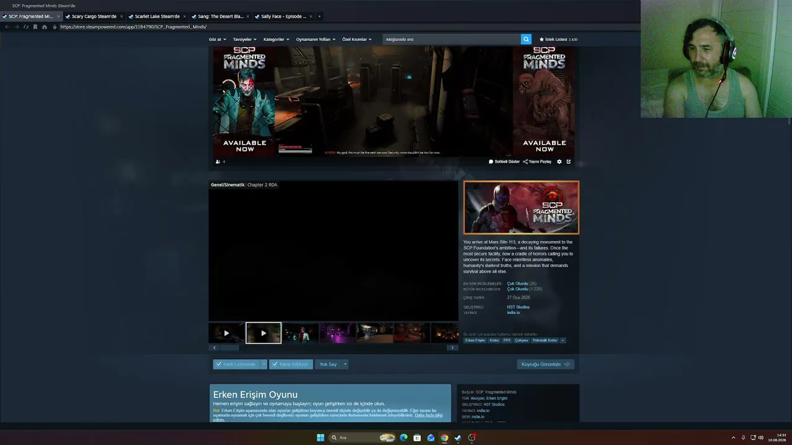Open the Steam store home icon

coord(45,27)
